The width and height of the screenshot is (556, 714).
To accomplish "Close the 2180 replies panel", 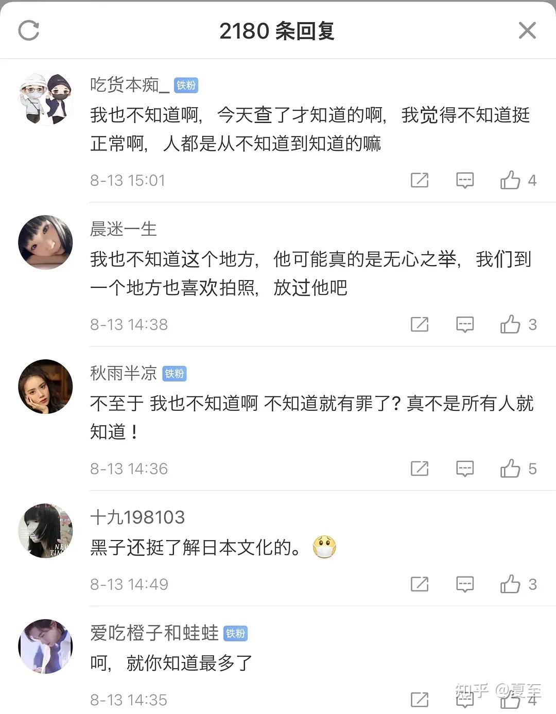I will tap(527, 30).
